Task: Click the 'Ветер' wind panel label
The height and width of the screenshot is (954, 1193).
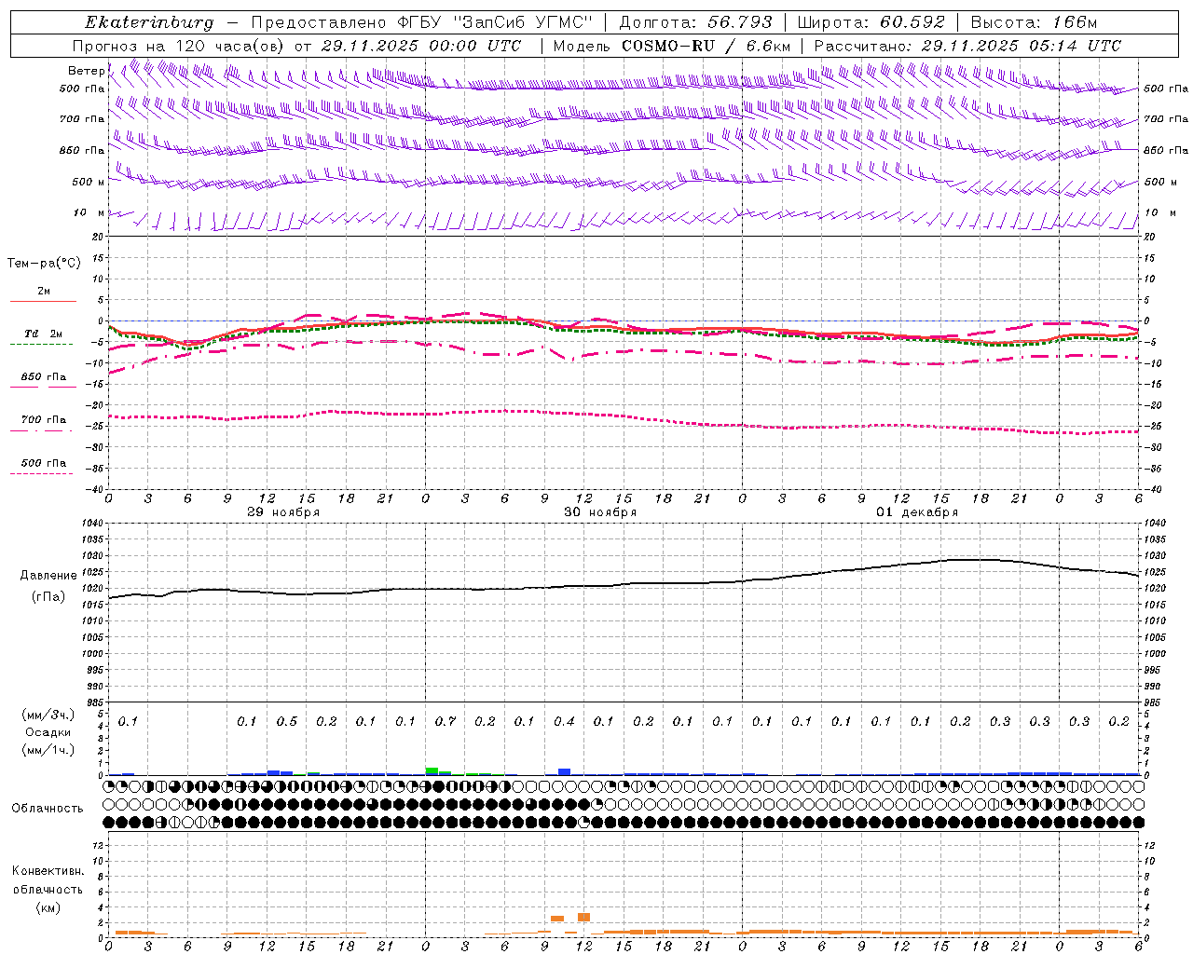Action: point(87,71)
